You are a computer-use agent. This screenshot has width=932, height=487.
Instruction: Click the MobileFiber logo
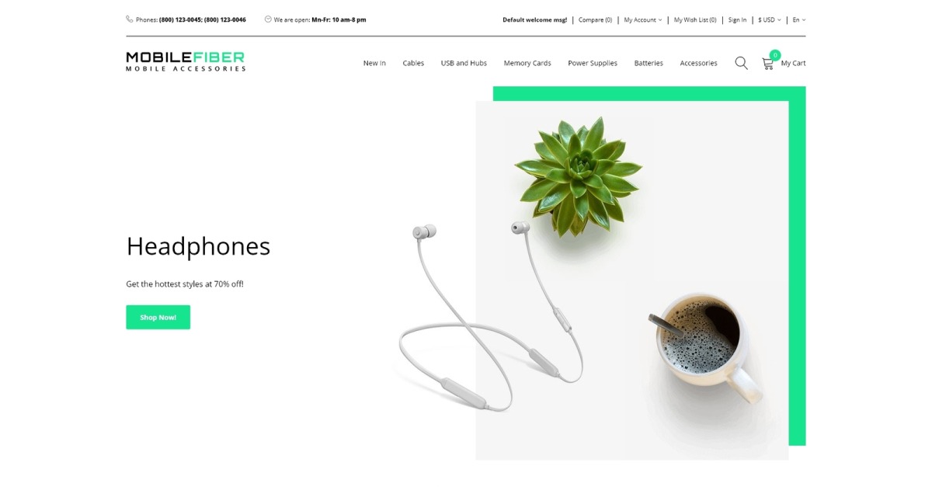coord(186,61)
